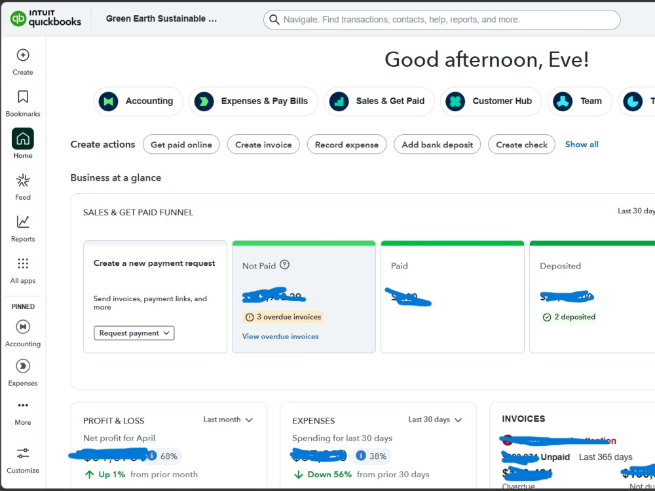Click the Expenses & Pay Bills chip icon
Screen dimensions: 655x491
pos(204,101)
